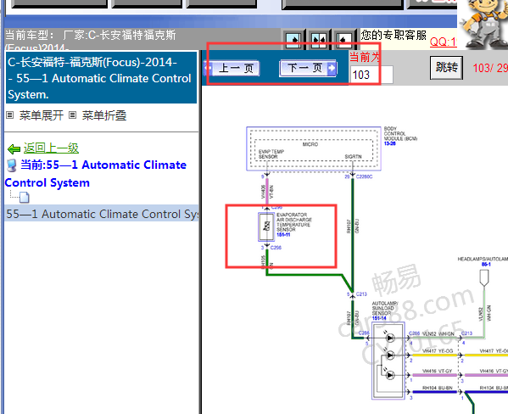Click the VH417 YE-OG wire label left of connector
Viewport: 508px width, 414px height.
click(x=438, y=350)
